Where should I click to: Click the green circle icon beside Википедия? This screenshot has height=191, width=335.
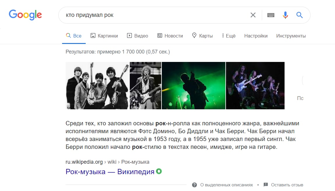159,171
